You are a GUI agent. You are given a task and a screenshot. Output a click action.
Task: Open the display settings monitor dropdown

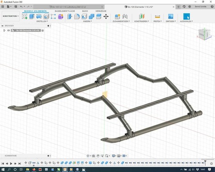(x=114, y=156)
